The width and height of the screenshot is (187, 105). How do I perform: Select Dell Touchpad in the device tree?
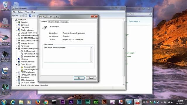[29, 51]
